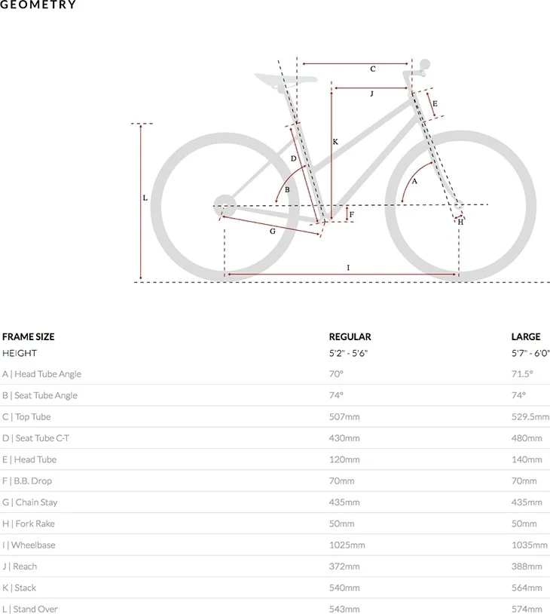The width and height of the screenshot is (550, 614).
Task: Click the L stand over label in diagram
Action: point(145,198)
